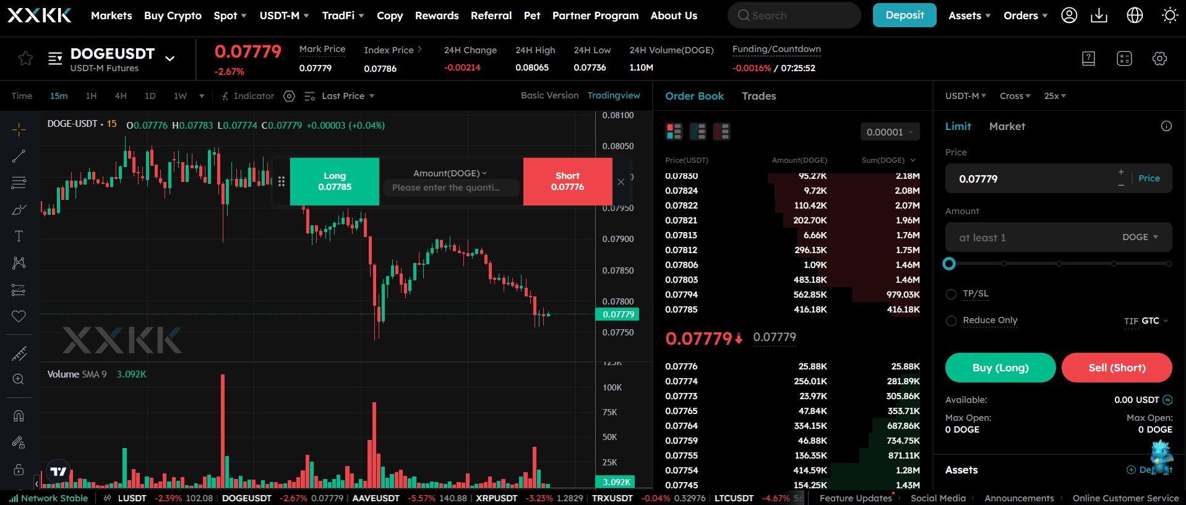This screenshot has width=1186, height=505.
Task: Click the Deposit button
Action: click(x=905, y=15)
